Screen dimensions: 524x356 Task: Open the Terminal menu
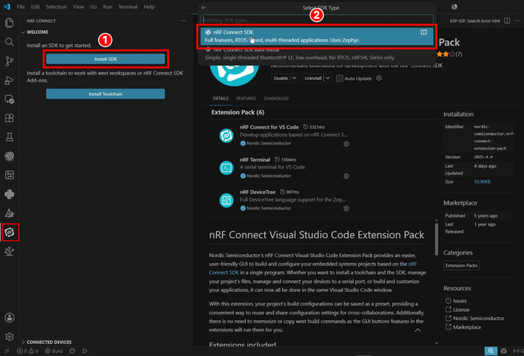[127, 7]
